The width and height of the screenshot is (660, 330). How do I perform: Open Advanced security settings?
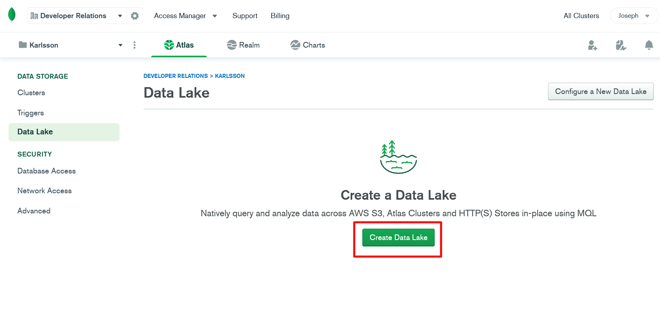click(x=34, y=211)
